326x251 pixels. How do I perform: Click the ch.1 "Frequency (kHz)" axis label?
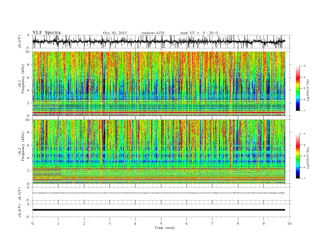[x=23, y=79]
